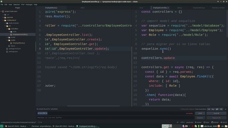Click the Find All button

tap(216, 113)
